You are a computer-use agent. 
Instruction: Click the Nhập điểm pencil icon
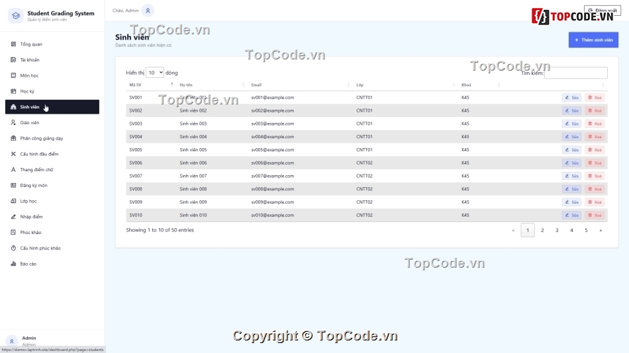13,217
